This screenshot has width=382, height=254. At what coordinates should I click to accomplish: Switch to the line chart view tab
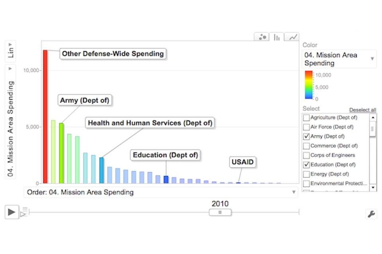point(292,37)
